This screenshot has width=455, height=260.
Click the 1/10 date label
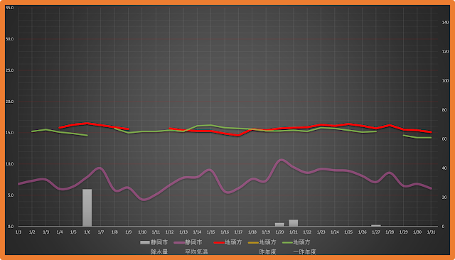(142, 232)
